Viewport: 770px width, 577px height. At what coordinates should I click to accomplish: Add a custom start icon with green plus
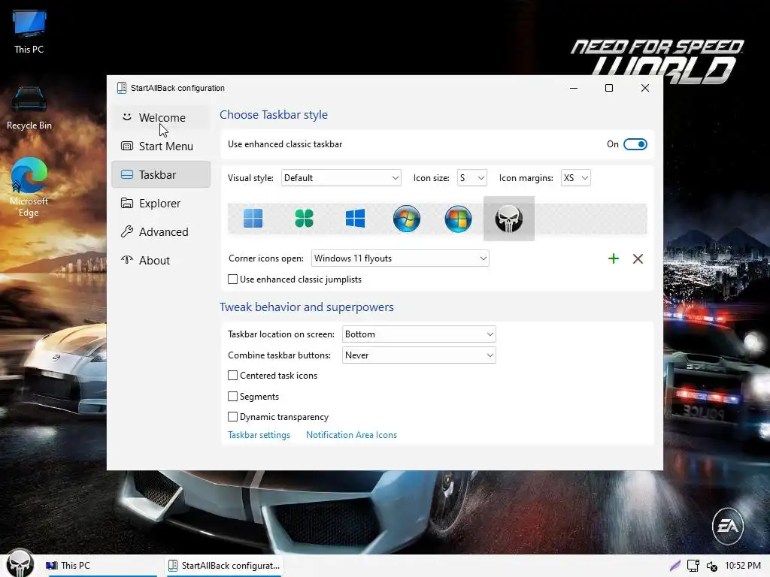pyautogui.click(x=614, y=258)
